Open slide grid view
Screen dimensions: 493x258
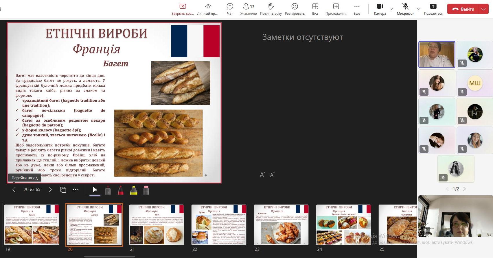63,190
